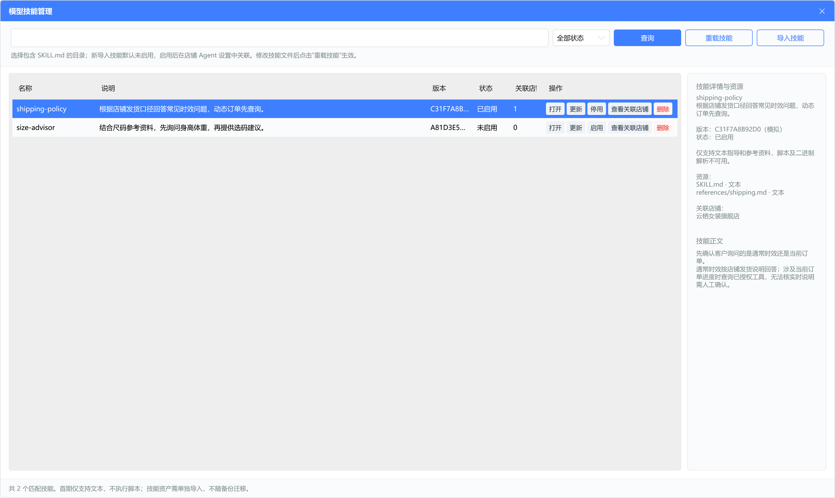Click 启用 to enable size-advisor
Viewport: 835px width, 498px height.
[596, 128]
